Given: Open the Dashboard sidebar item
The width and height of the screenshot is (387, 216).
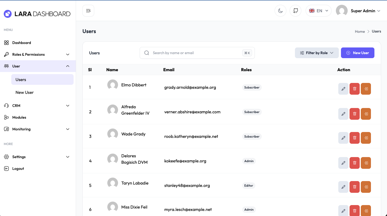Looking at the screenshot, I should click(x=21, y=43).
